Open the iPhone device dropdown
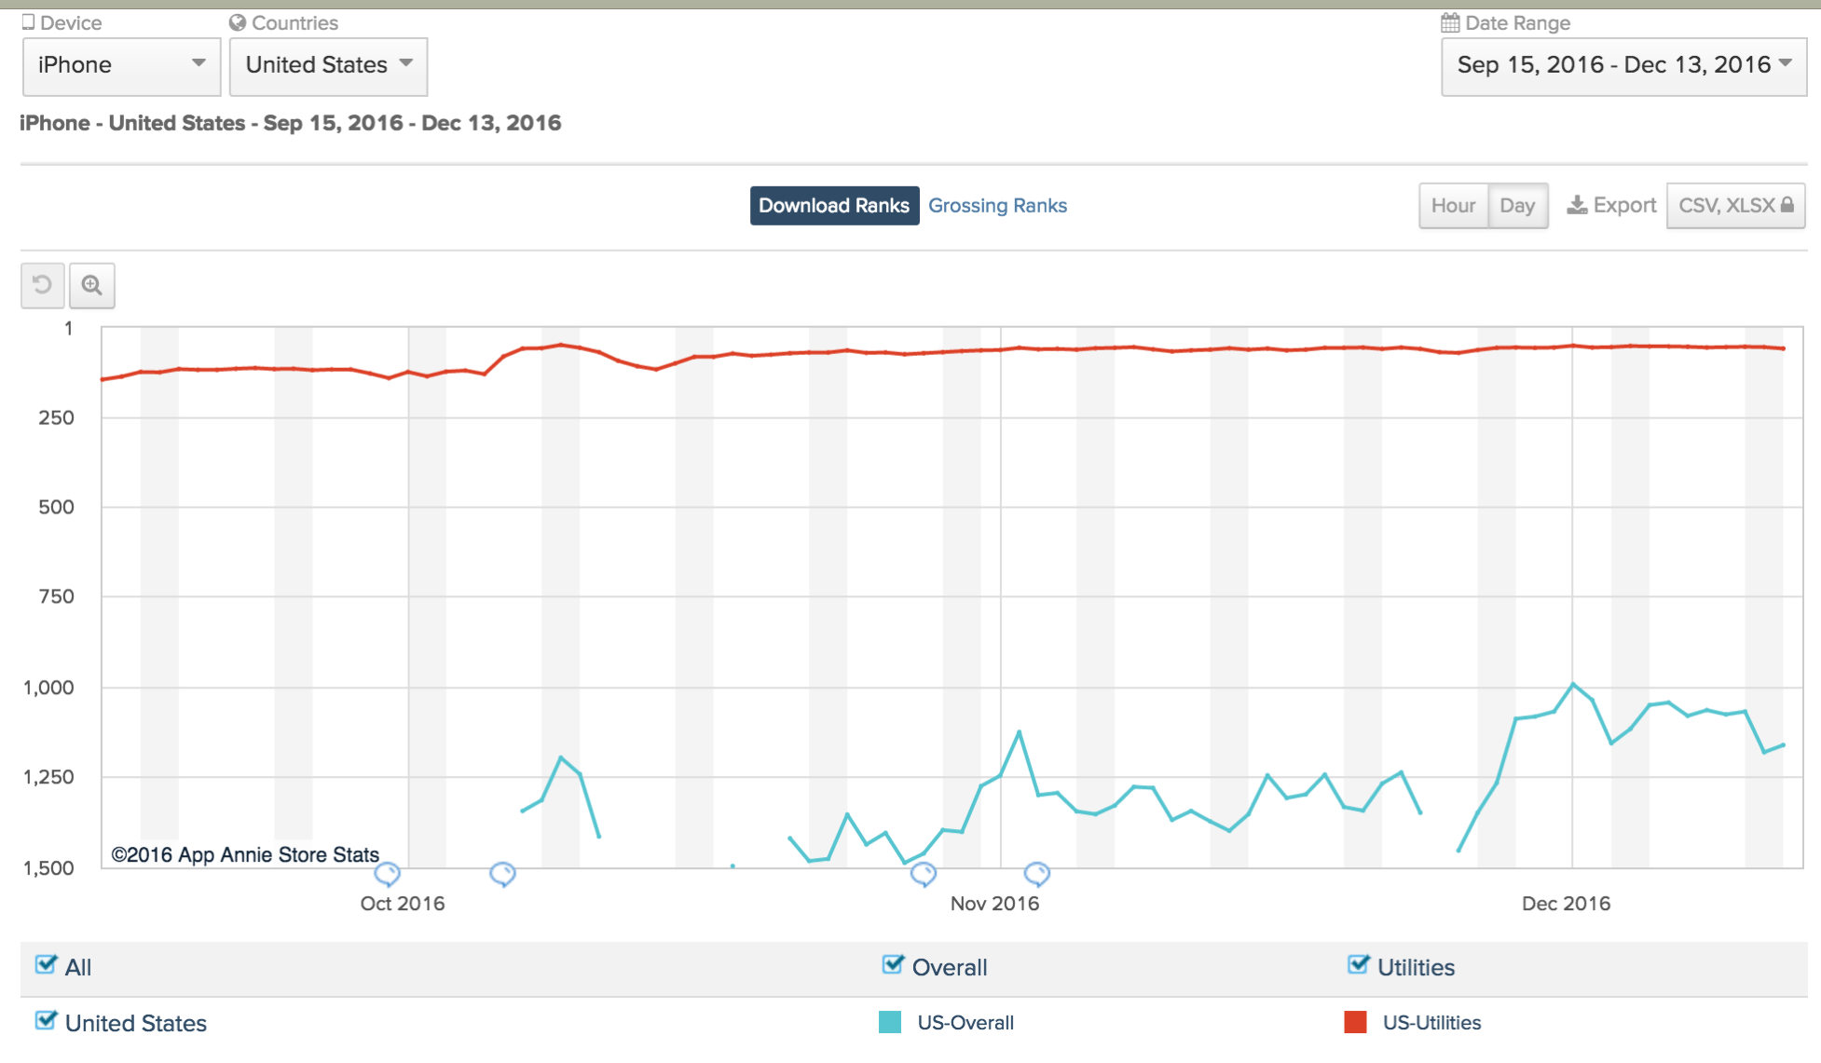Screen dimensions: 1821x1063 121,65
